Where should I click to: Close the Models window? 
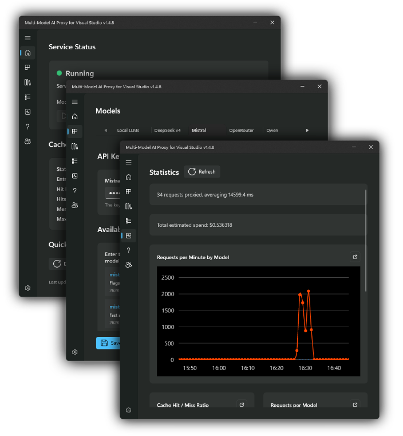tap(319, 87)
